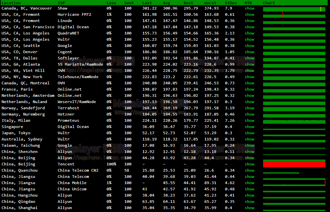Click the 'China Telecom CN2' ISP cell
Viewport: 330px width, 212px height.
(78, 170)
